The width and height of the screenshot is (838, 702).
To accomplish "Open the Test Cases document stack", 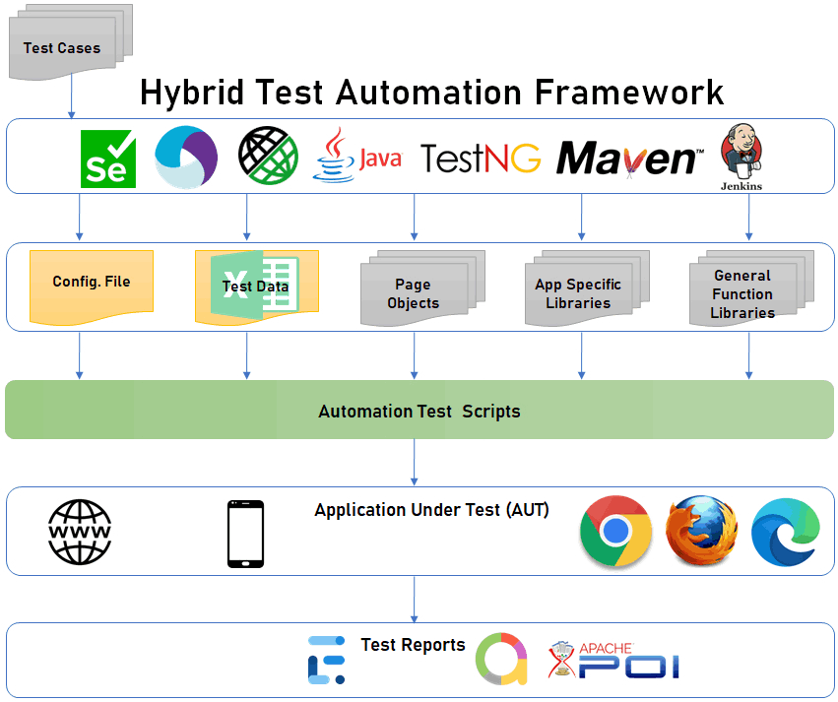I will (x=71, y=42).
